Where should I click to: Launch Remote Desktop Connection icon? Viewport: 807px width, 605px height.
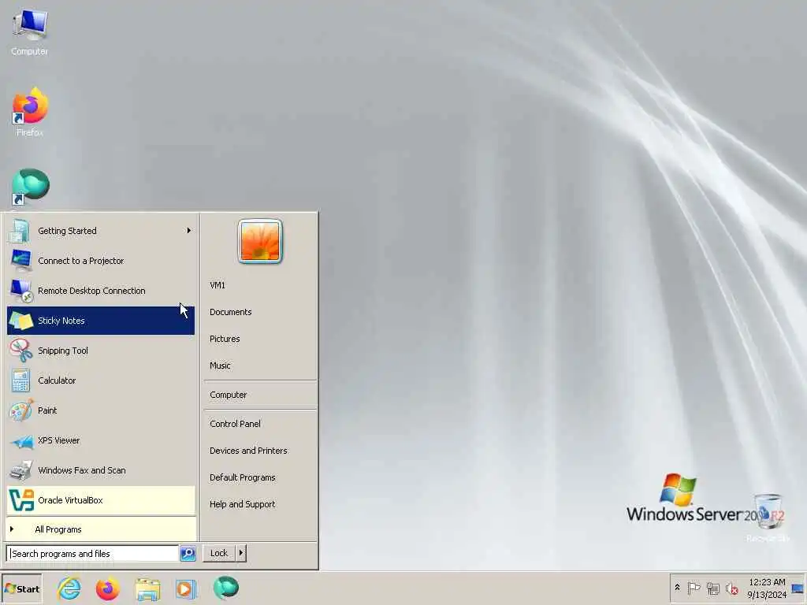pos(21,291)
